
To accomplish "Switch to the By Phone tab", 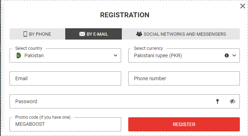I will point(37,34).
